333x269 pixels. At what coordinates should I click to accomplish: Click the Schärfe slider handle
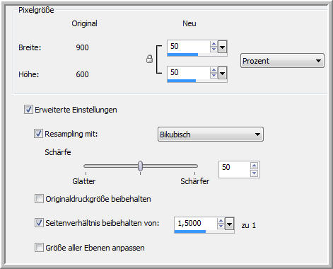pyautogui.click(x=140, y=166)
